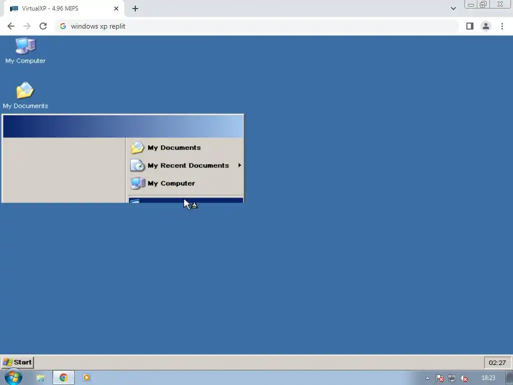The image size is (513, 385).
Task: Open the tab search dropdown chevron
Action: [453, 9]
